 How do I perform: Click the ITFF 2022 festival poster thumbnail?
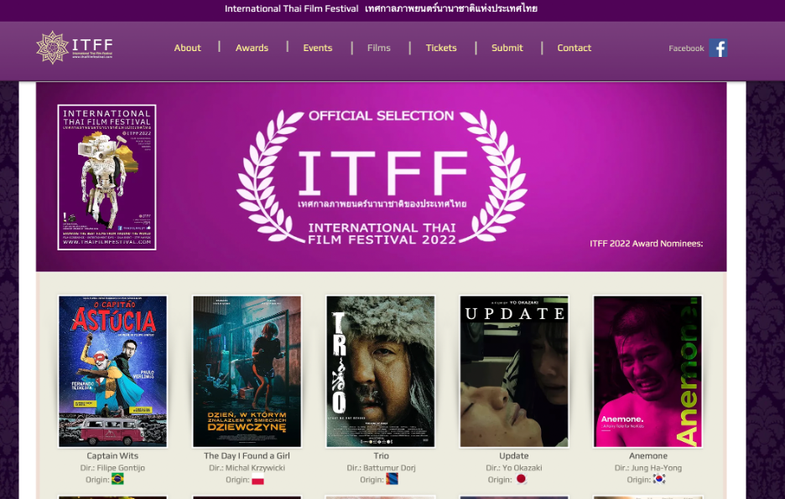click(x=107, y=177)
